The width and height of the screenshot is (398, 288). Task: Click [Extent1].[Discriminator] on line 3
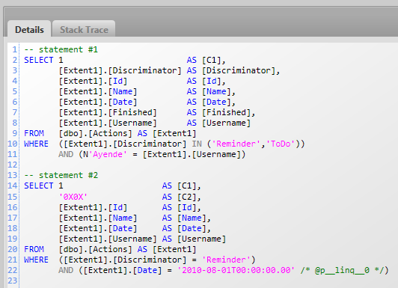click(120, 70)
